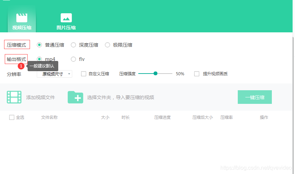Click the 添加视频文件 label
This screenshot has width=295, height=174.
[x=41, y=97]
